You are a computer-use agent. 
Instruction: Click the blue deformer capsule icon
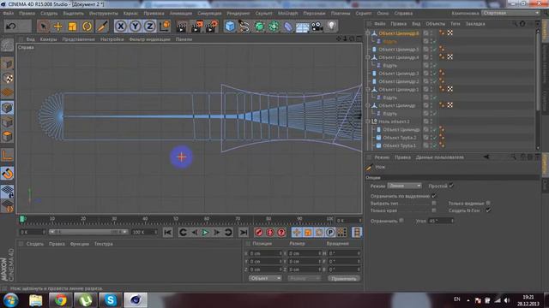point(288,27)
